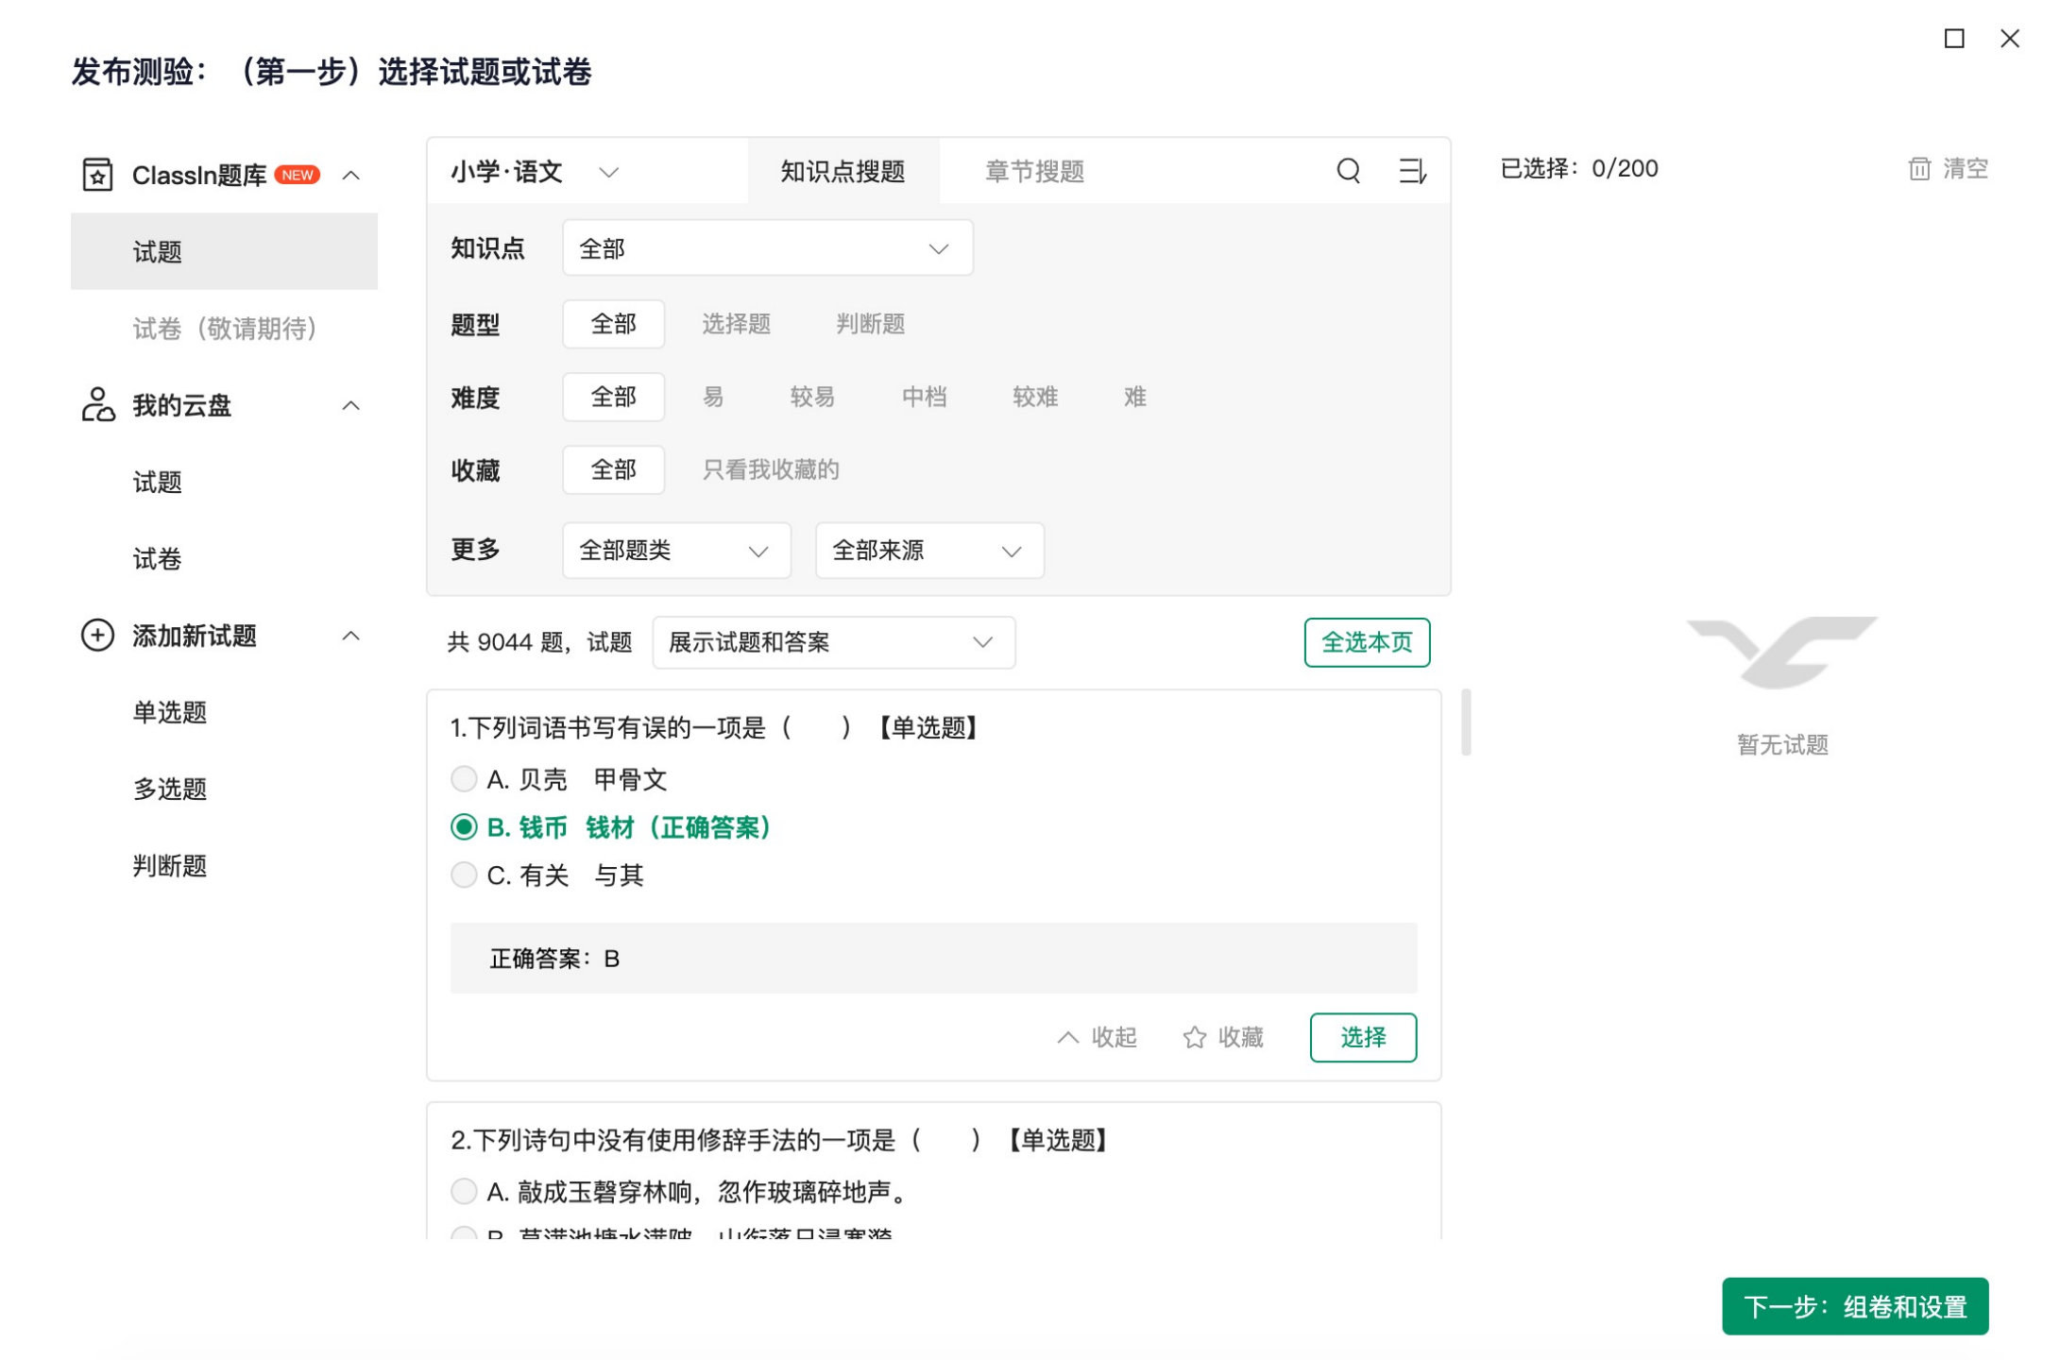Set difficulty filter to 中档
Screen dimensions: 2060x1360
click(x=924, y=397)
